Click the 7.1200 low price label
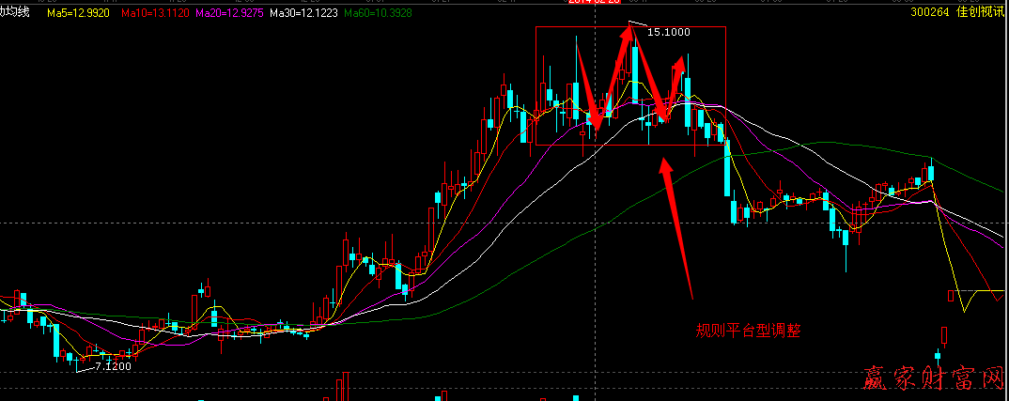 pos(113,364)
